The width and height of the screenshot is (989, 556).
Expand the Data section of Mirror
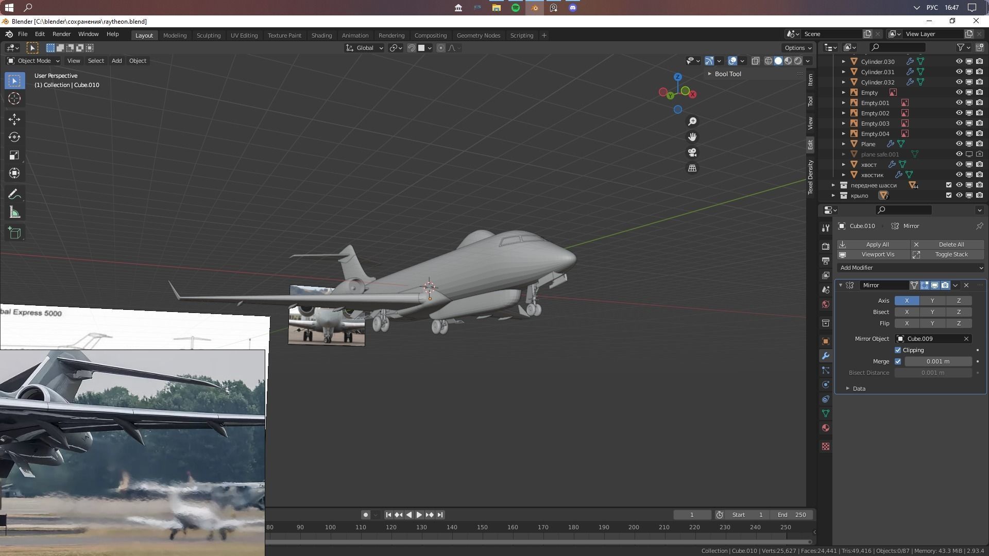848,389
